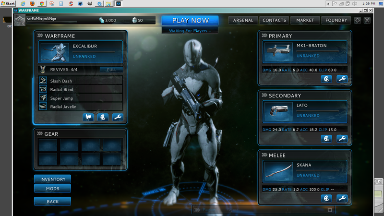Open Internet Explorer from taskbar
The height and width of the screenshot is (216, 384).
(23, 4)
